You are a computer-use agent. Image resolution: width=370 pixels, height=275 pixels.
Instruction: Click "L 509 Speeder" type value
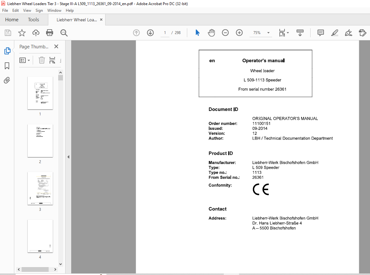click(x=266, y=168)
